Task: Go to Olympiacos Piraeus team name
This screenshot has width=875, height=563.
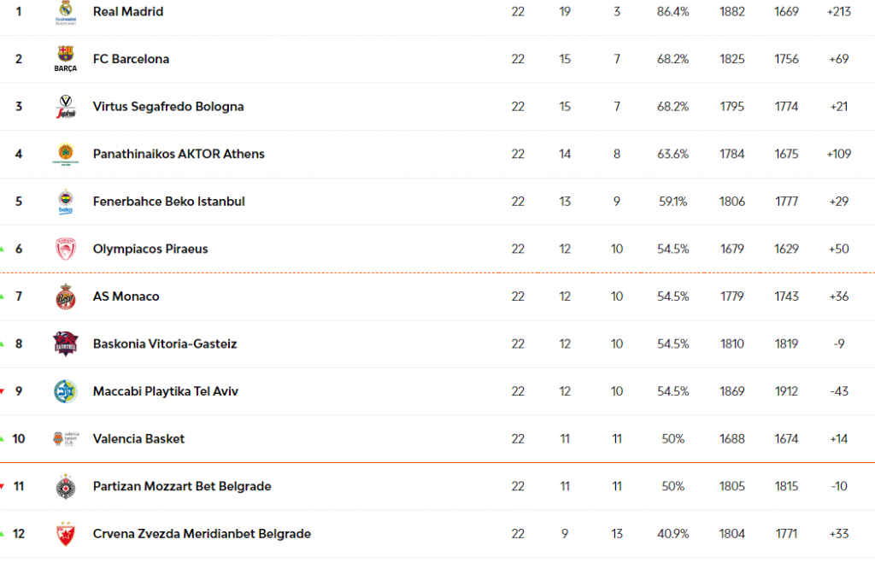Action: point(150,249)
